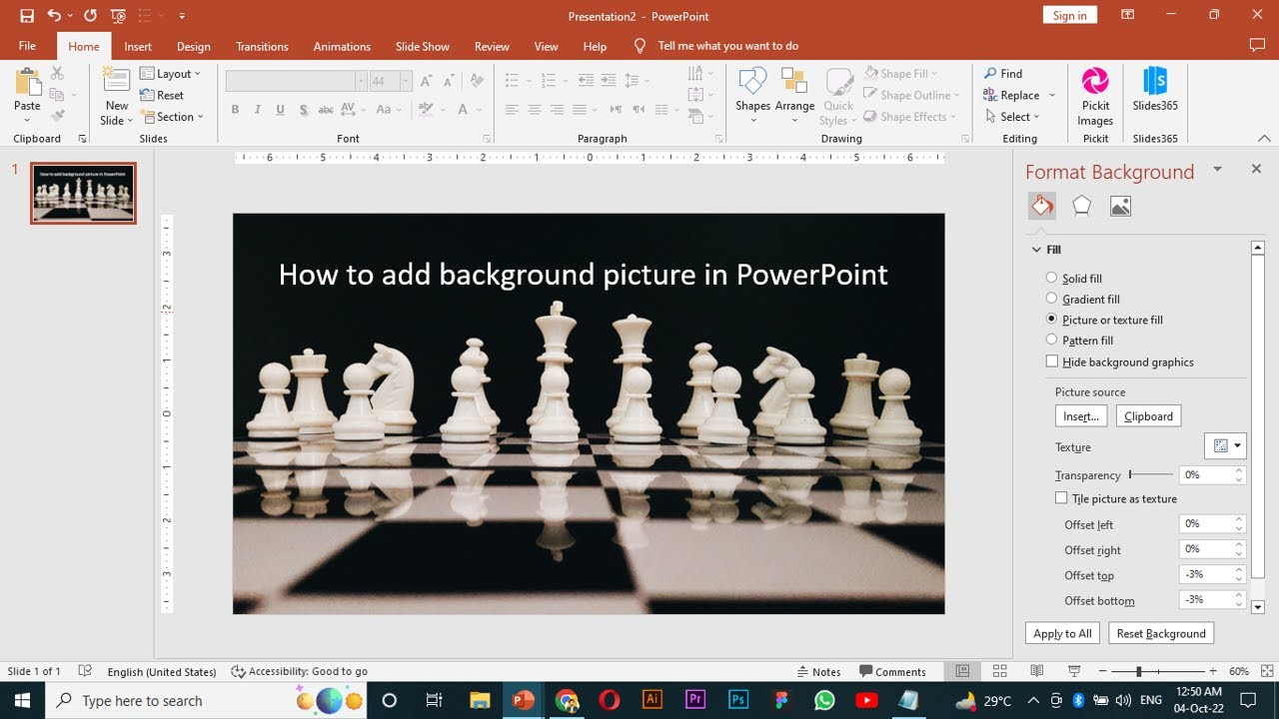
Task: Switch to Normal view in the status bar
Action: click(962, 671)
